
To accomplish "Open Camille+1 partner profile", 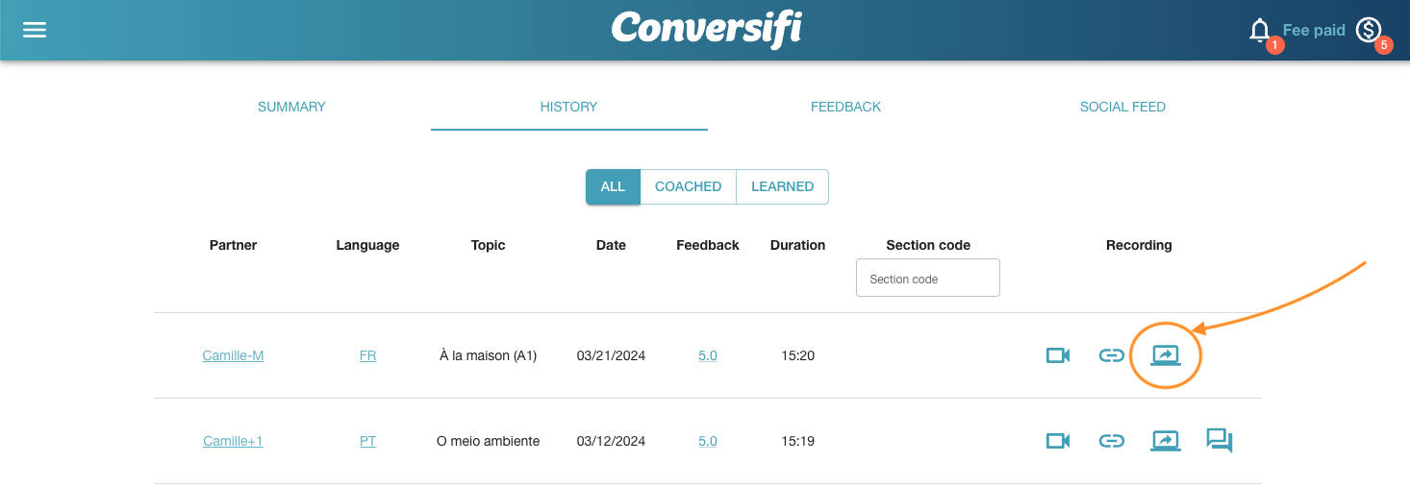I will click(233, 441).
